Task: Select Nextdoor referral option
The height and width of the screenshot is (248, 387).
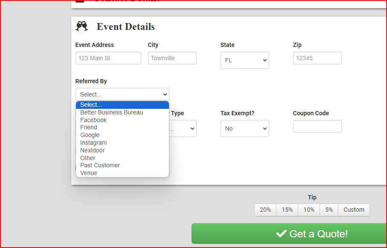Action: (x=93, y=150)
